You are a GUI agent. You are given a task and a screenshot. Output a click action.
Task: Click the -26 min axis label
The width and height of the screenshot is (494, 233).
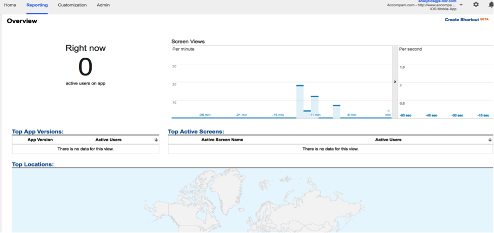point(205,115)
